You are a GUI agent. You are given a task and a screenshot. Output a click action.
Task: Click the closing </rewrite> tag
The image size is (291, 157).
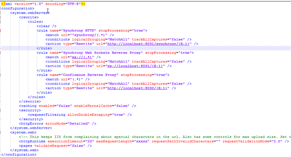tap(30, 102)
